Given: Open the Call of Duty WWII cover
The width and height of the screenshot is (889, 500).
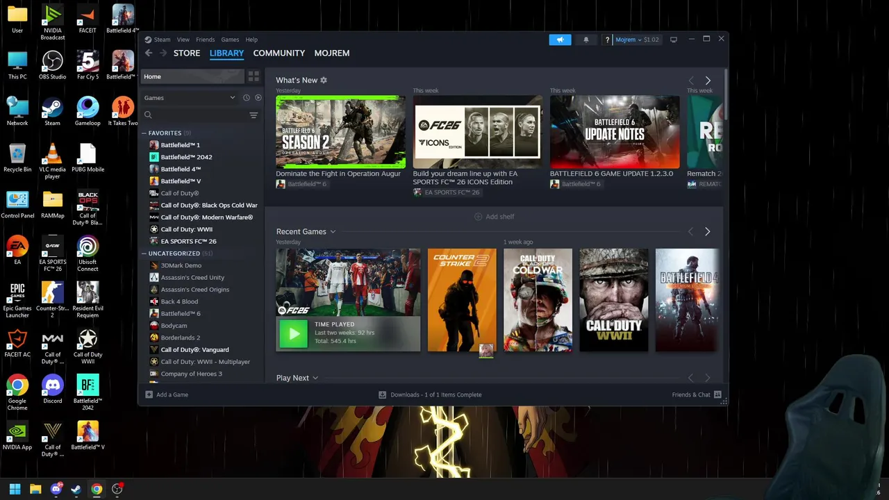Looking at the screenshot, I should pos(614,300).
